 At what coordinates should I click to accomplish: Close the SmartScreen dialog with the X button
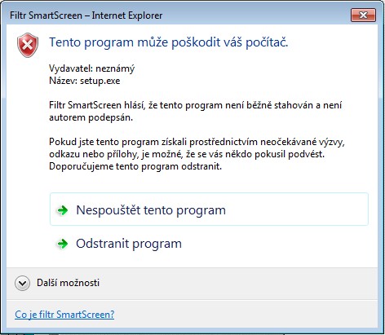coord(363,15)
